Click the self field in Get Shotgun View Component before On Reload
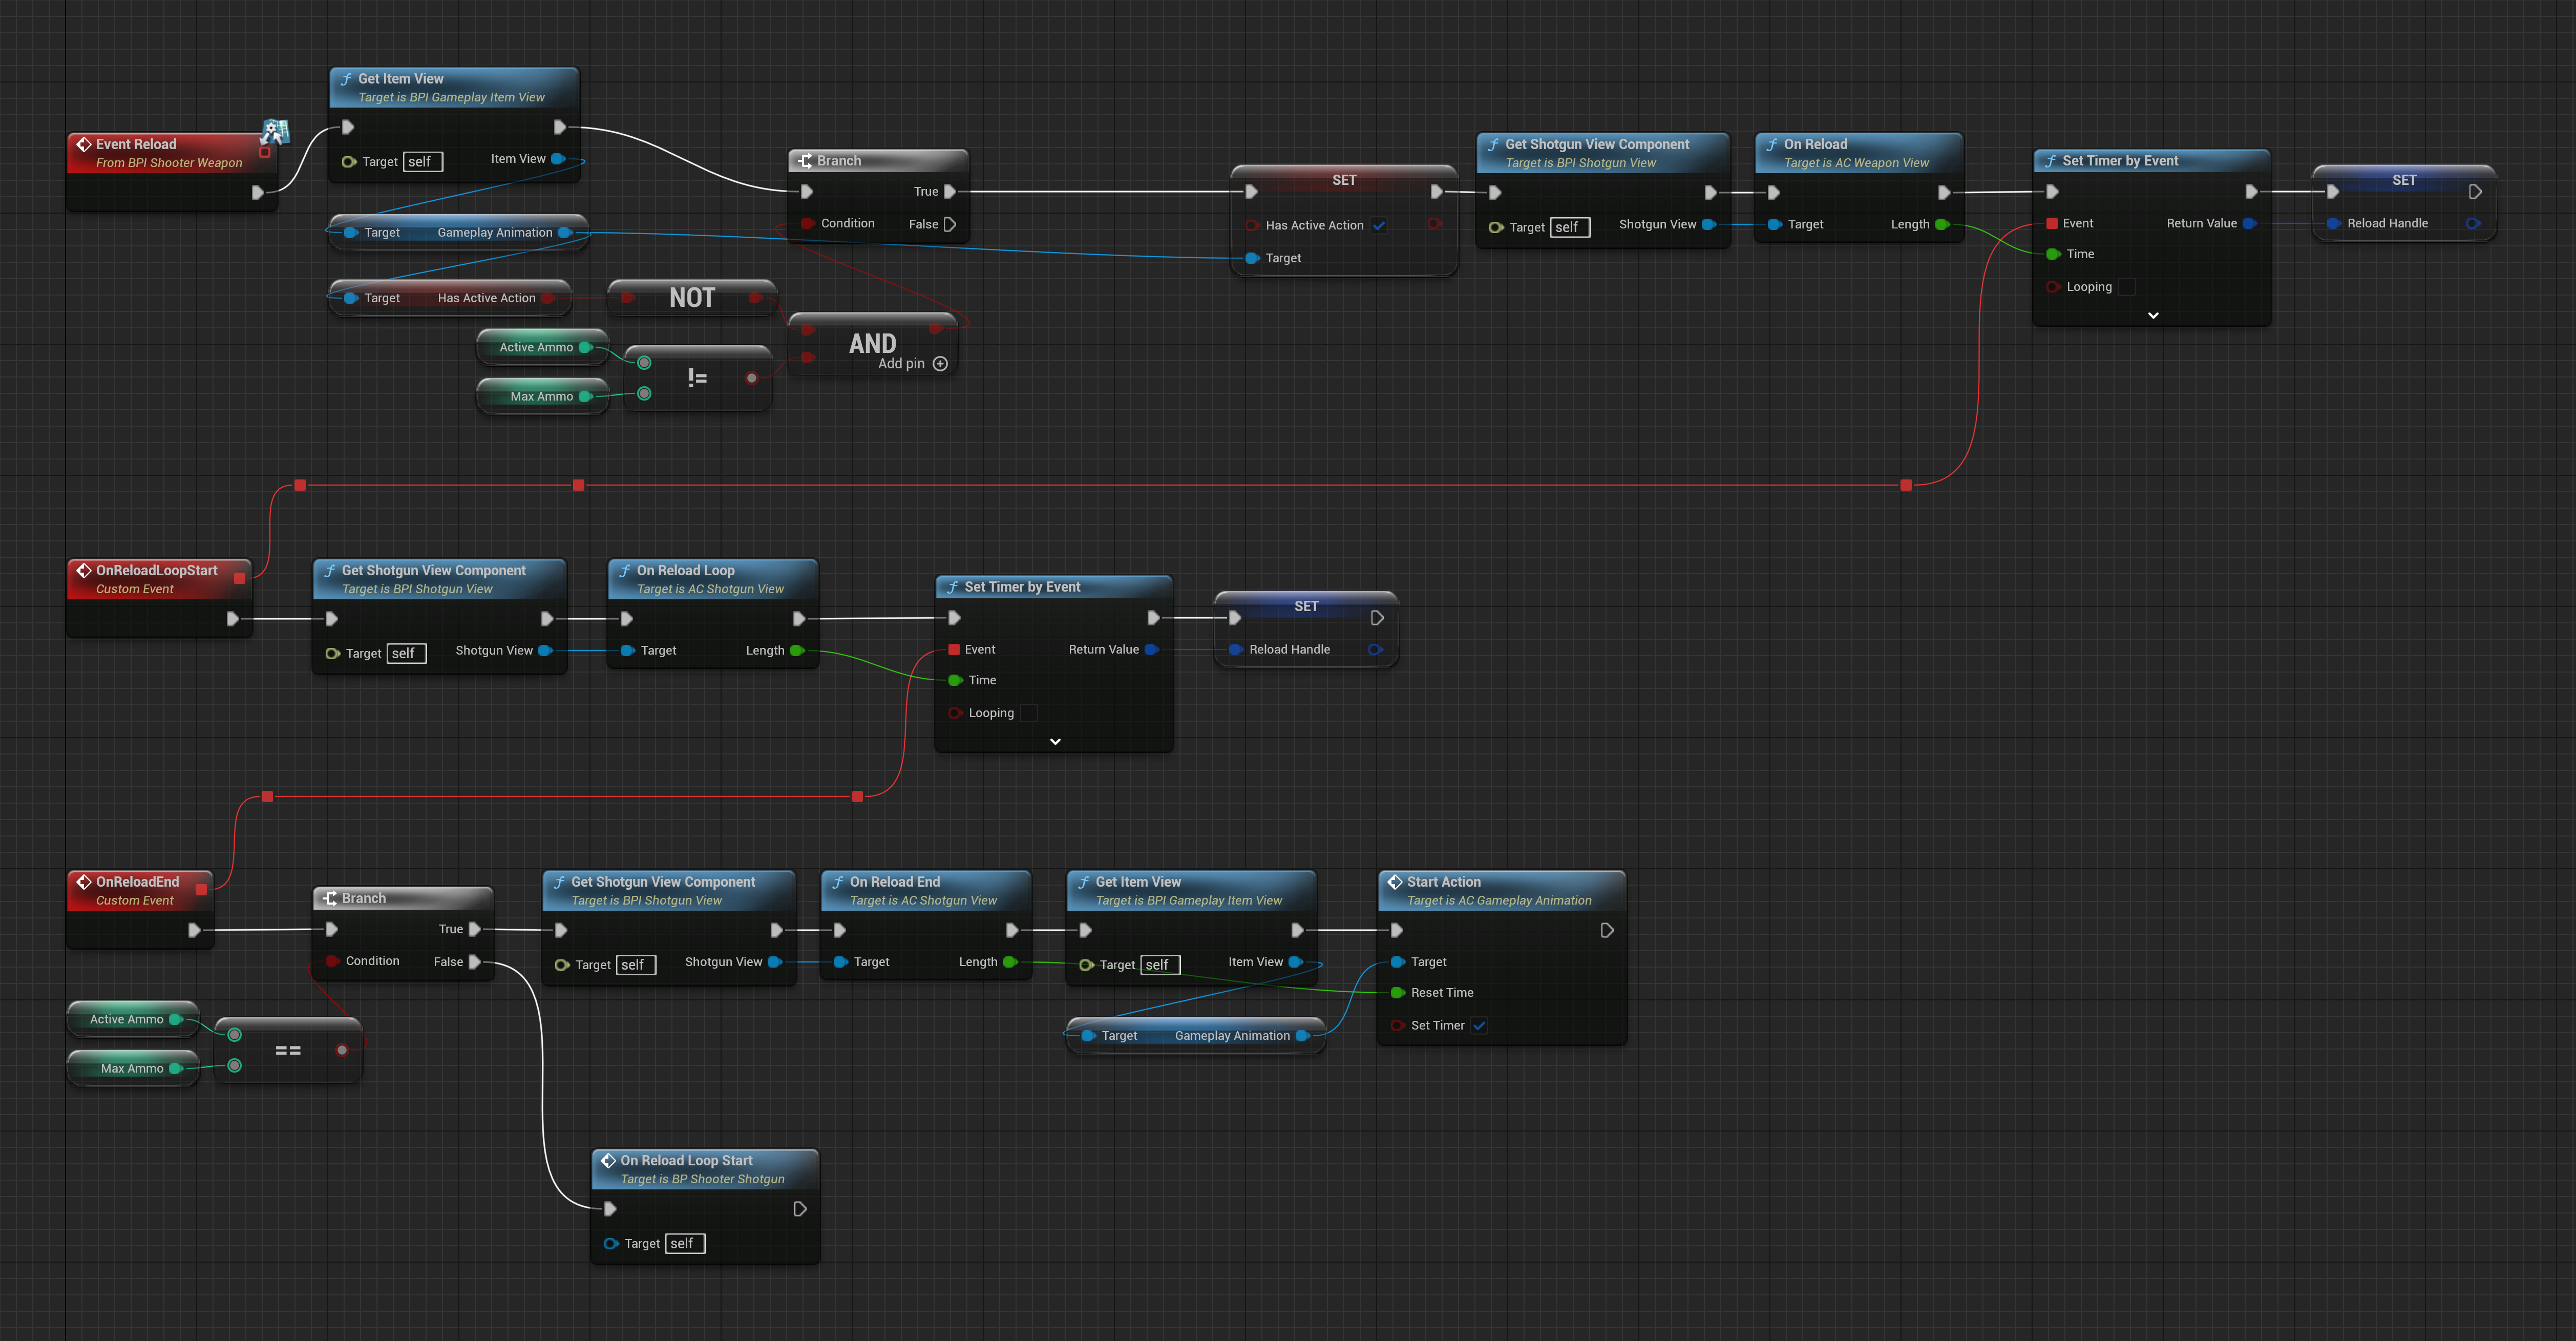2576x1341 pixels. (1570, 227)
